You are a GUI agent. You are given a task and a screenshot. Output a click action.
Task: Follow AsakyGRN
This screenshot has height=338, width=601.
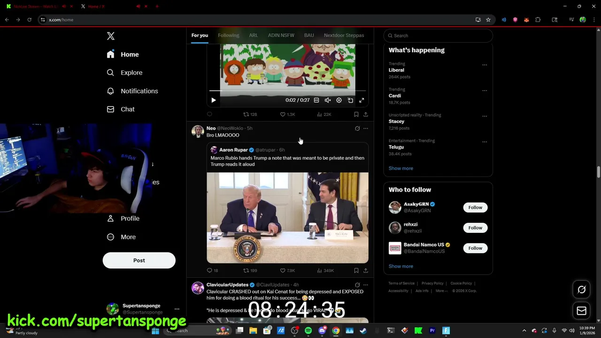click(475, 207)
